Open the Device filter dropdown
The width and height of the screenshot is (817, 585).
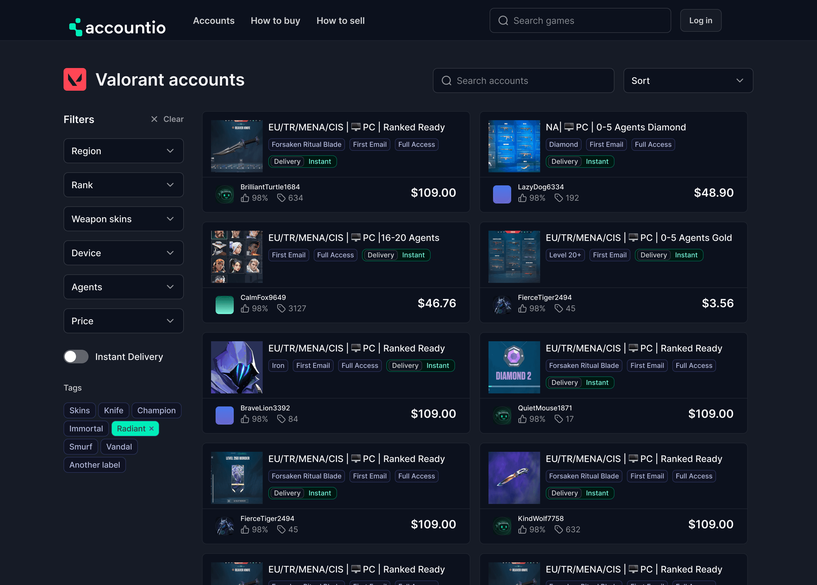tap(124, 253)
